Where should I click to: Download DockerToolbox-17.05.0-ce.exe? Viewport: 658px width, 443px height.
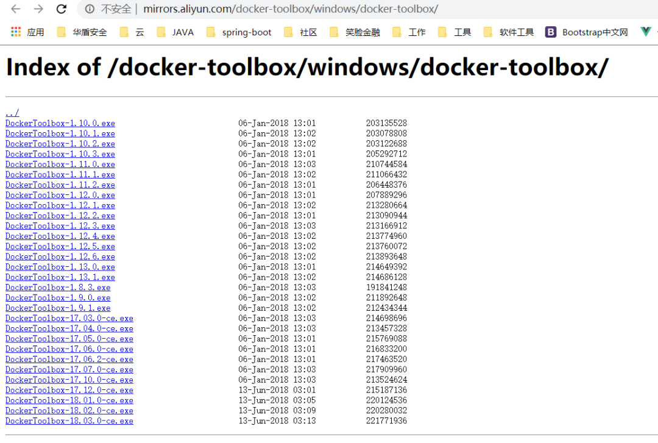click(x=69, y=338)
